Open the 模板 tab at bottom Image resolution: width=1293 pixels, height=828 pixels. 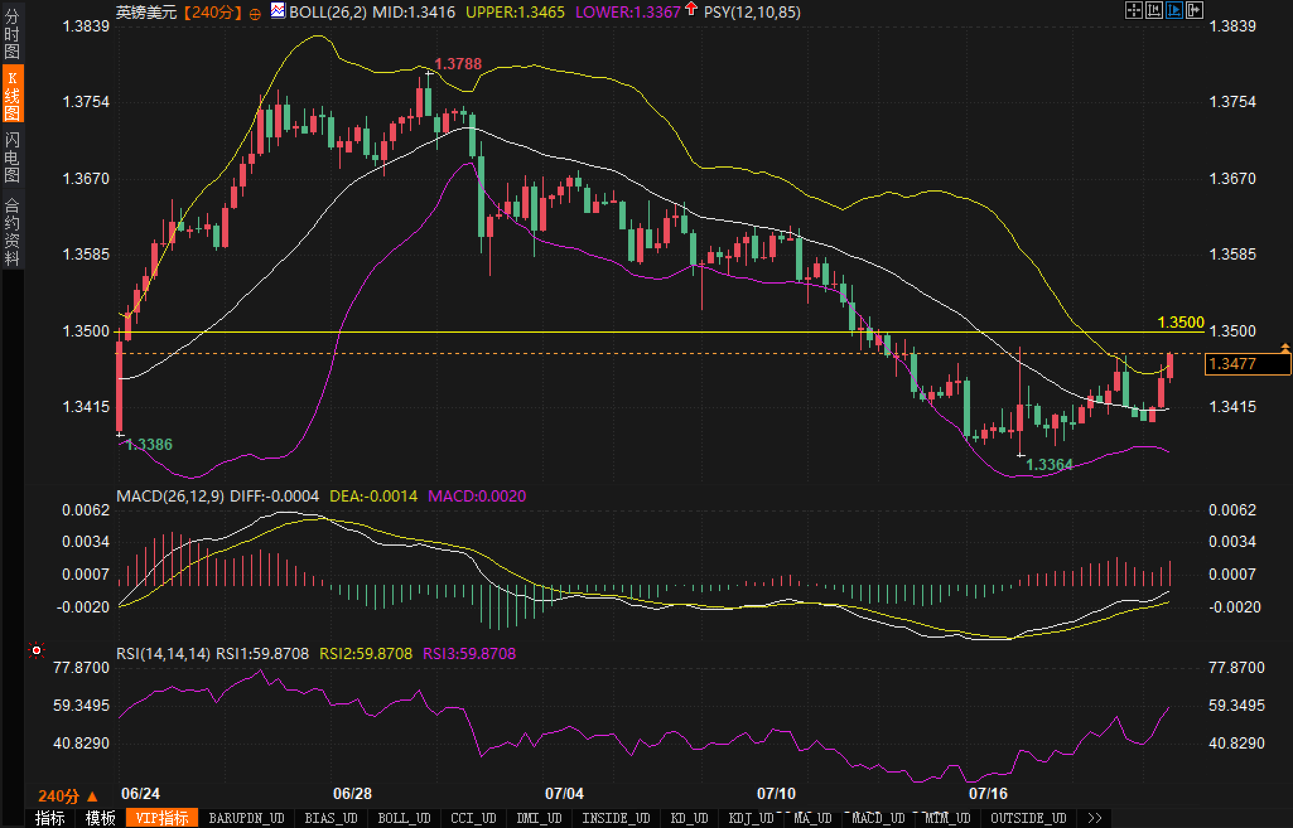point(101,818)
